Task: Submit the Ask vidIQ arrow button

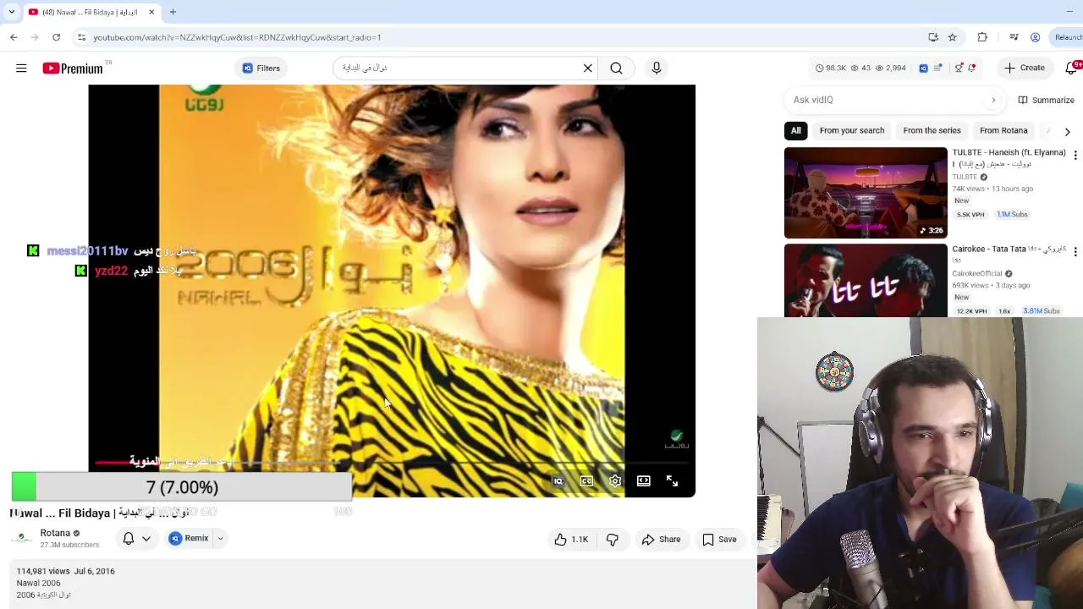Action: [x=993, y=100]
